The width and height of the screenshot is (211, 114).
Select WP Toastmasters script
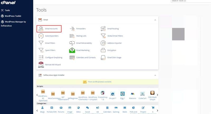pyautogui.click(x=63, y=96)
